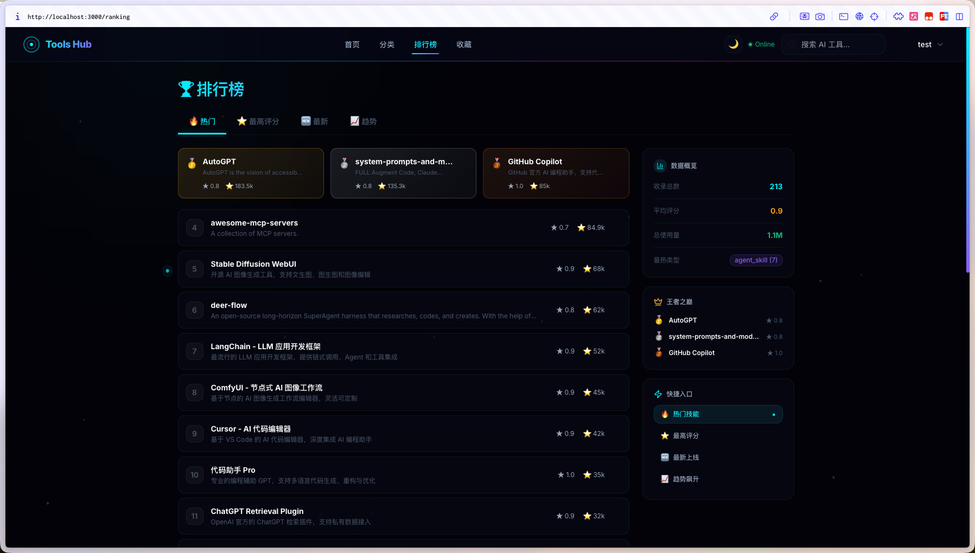Click the star icon beside 最高评分 shortcut
The height and width of the screenshot is (553, 975).
665,436
